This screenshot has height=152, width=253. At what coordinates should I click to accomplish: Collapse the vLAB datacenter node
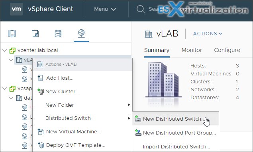[x=11, y=60]
